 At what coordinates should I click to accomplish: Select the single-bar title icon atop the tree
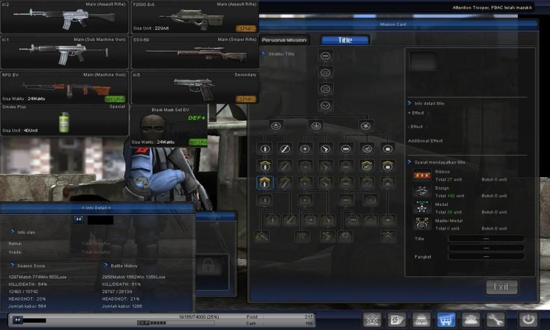pyautogui.click(x=325, y=55)
